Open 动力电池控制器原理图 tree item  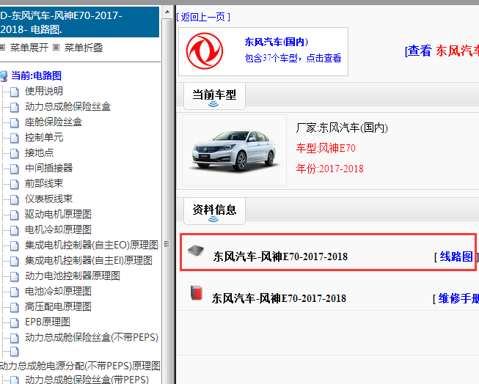coord(73,276)
